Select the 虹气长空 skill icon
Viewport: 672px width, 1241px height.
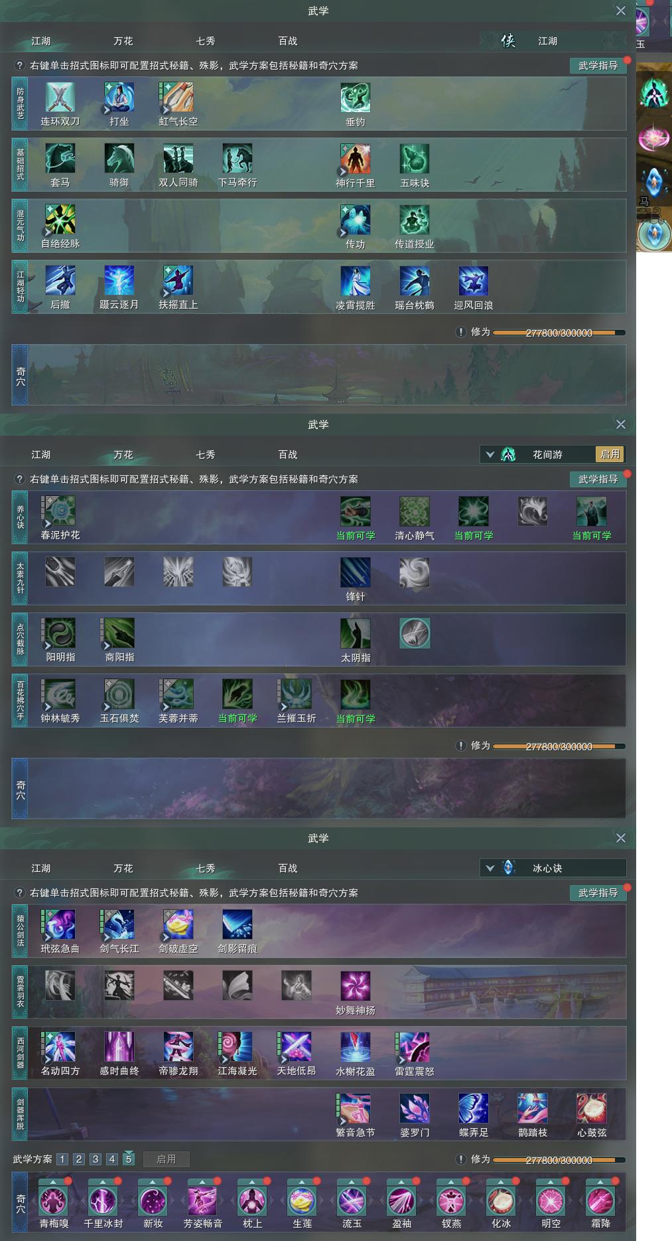[178, 98]
